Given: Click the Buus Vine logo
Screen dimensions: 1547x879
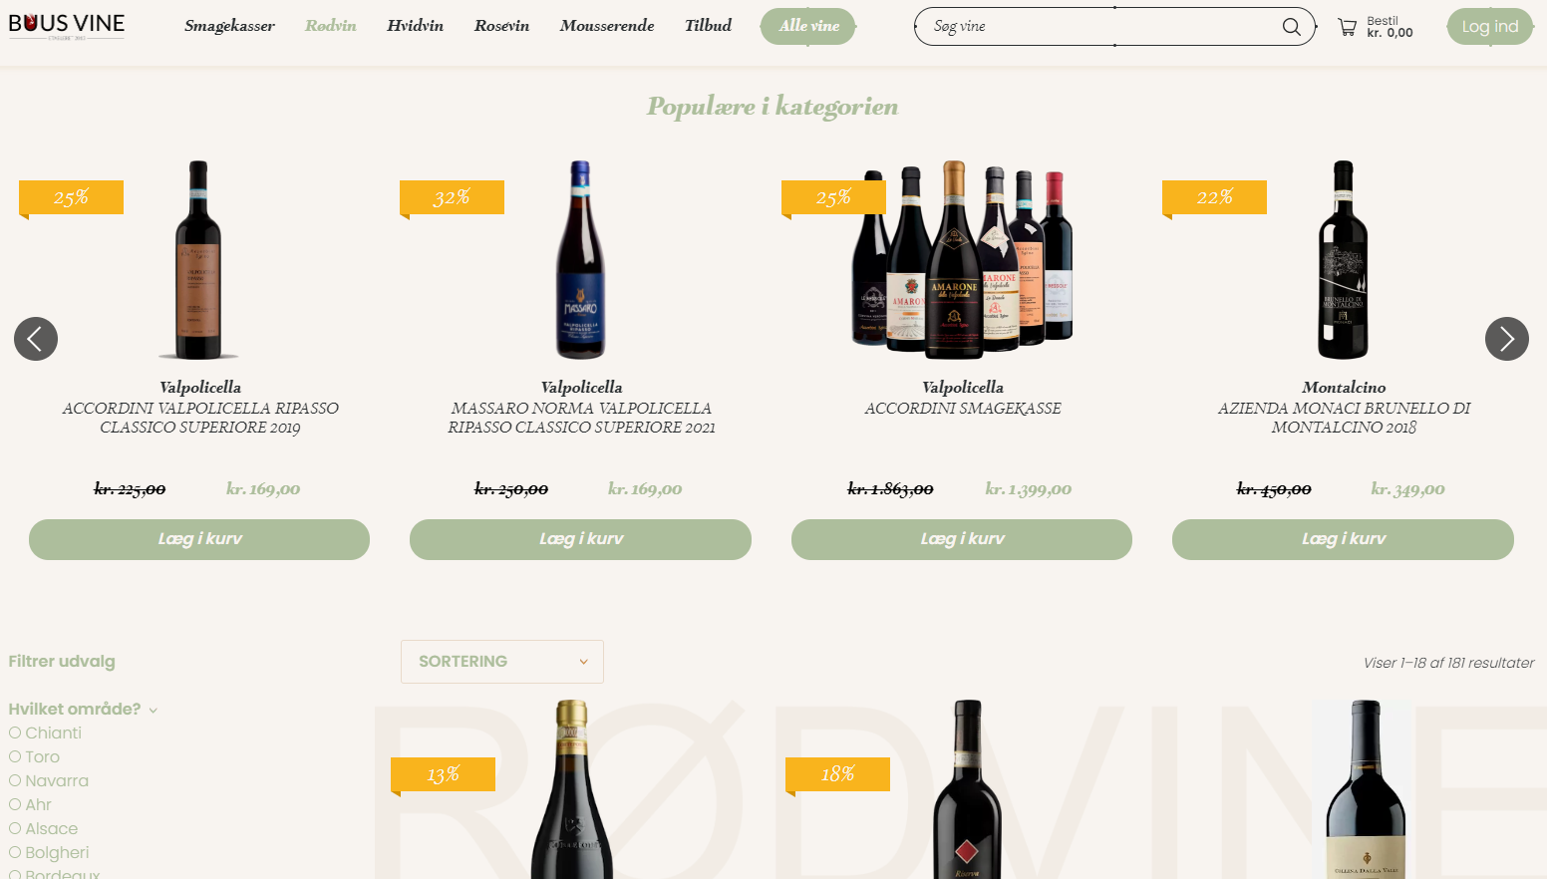Looking at the screenshot, I should [x=67, y=26].
